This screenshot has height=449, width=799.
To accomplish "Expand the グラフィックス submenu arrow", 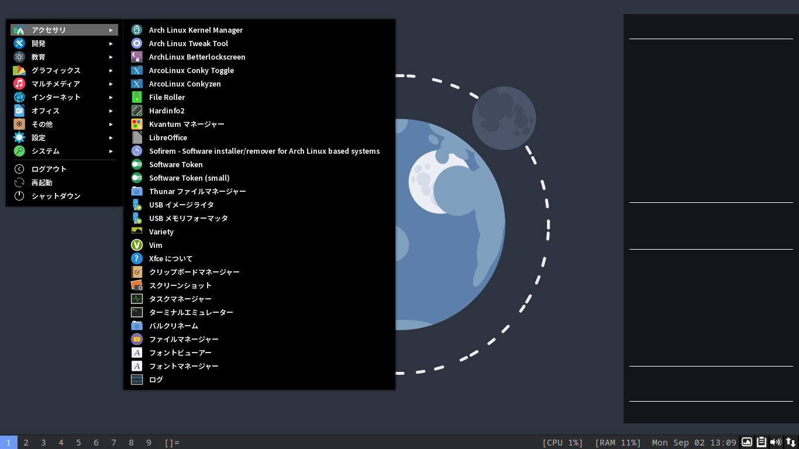I will click(x=111, y=70).
